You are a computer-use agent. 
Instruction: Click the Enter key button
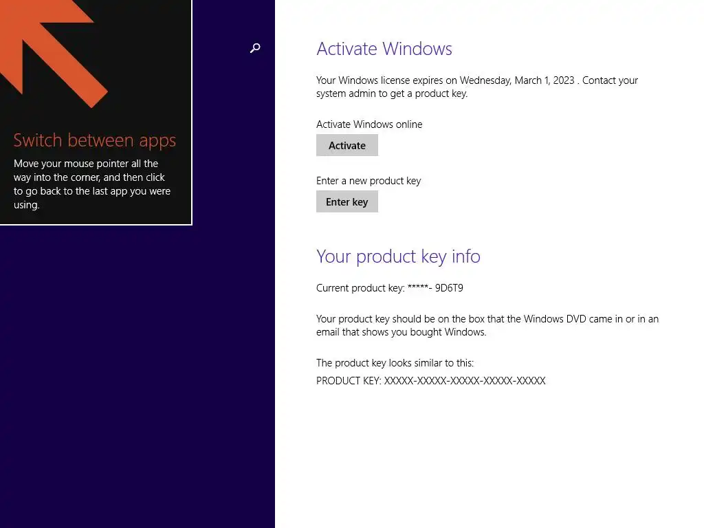click(x=347, y=201)
